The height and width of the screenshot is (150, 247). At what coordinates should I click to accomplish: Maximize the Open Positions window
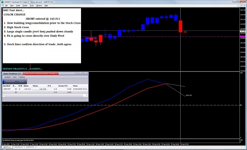click(x=80, y=73)
